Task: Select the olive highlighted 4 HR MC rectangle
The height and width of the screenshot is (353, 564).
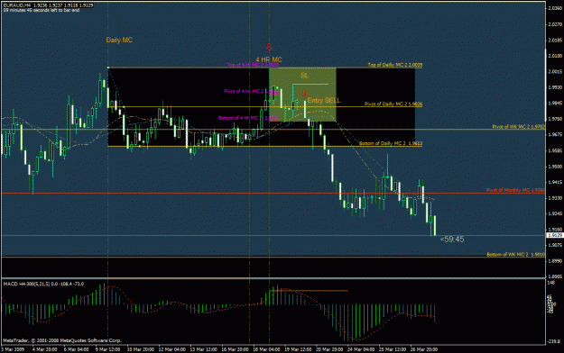Action: 302,95
